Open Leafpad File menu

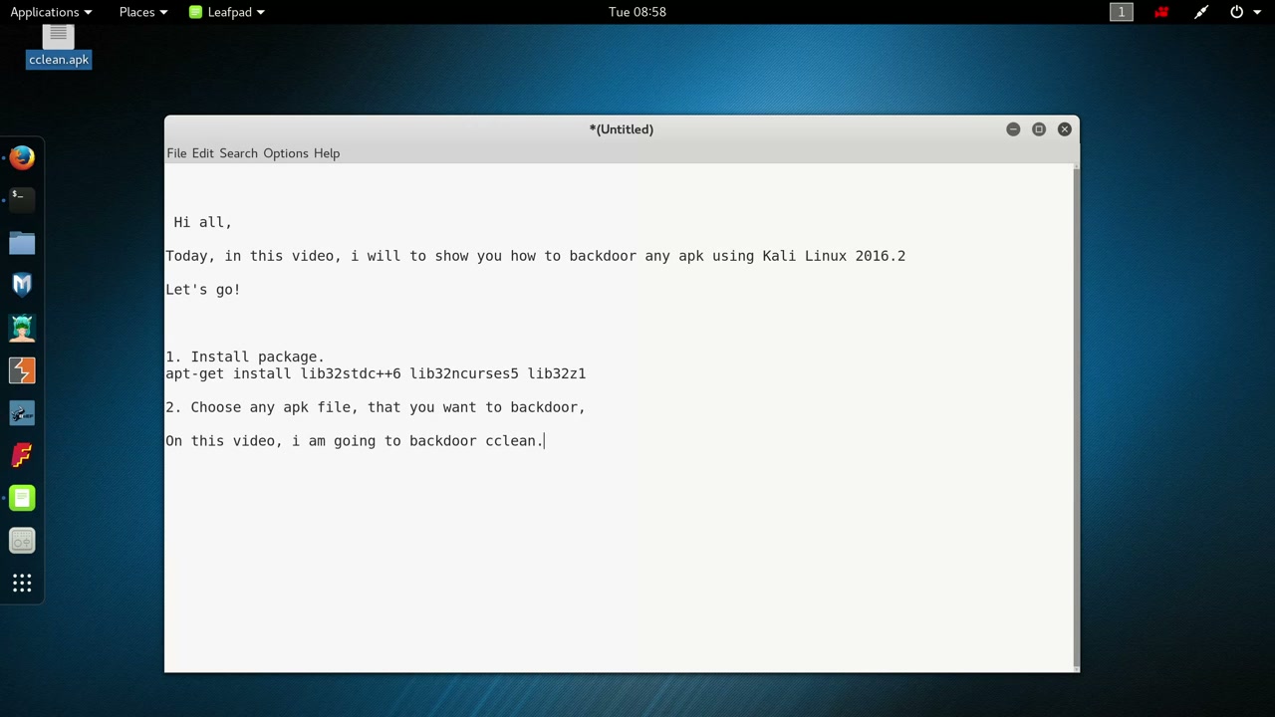176,153
